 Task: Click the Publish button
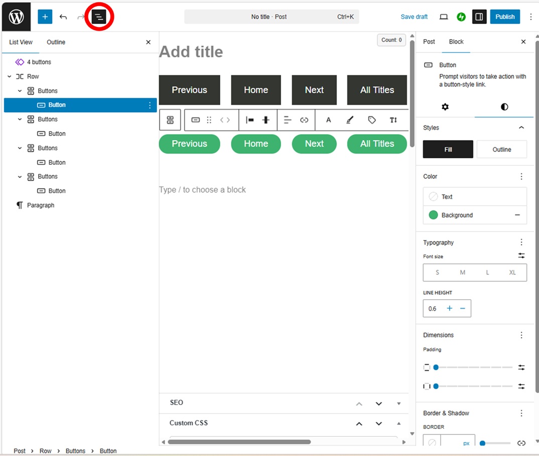click(x=505, y=17)
